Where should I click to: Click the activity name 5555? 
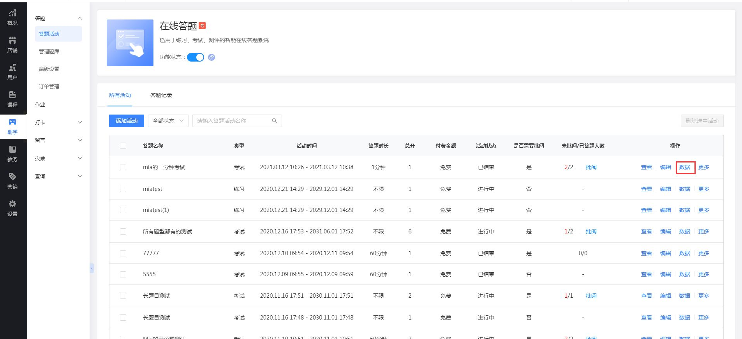tap(149, 274)
